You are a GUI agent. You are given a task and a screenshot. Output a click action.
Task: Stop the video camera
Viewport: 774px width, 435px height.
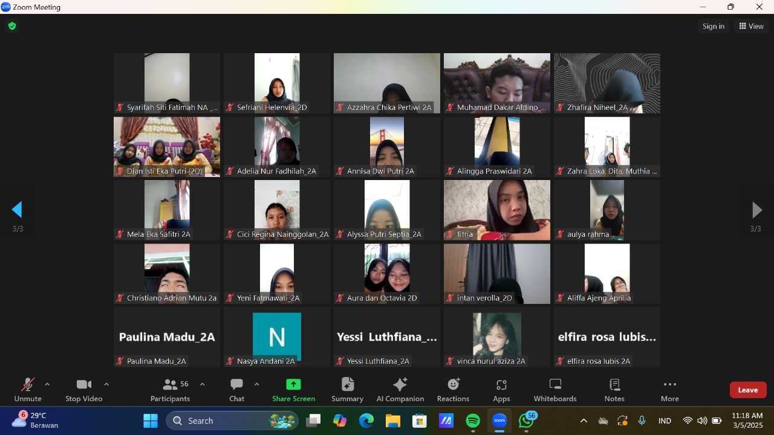click(x=84, y=390)
